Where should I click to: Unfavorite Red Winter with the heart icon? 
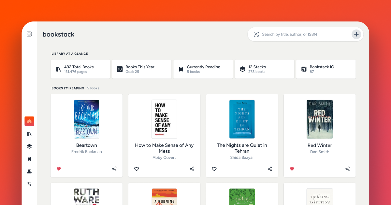[292, 169]
